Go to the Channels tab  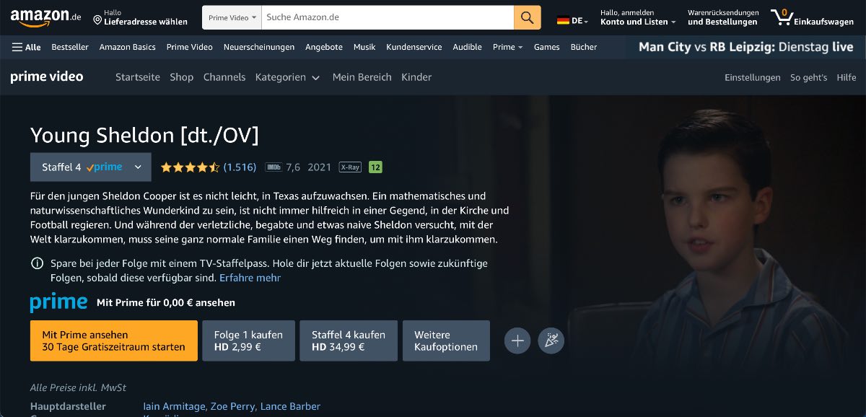[224, 77]
